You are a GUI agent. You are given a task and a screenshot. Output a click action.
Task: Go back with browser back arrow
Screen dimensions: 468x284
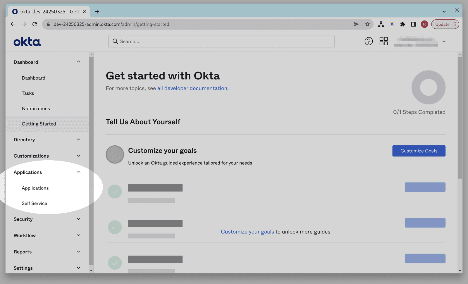click(x=13, y=24)
